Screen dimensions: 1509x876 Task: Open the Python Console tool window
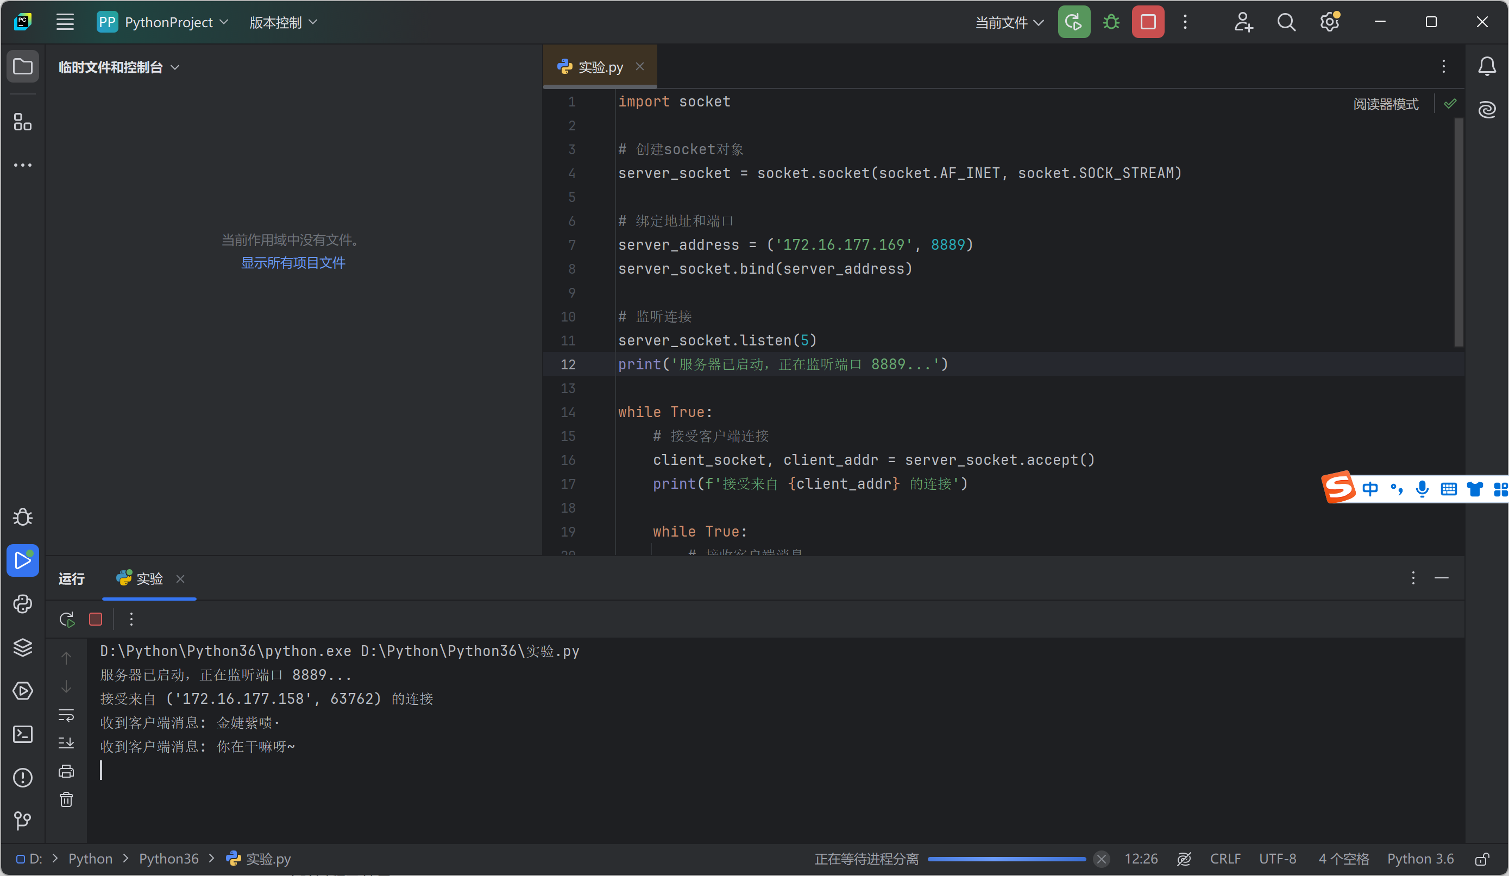[22, 603]
